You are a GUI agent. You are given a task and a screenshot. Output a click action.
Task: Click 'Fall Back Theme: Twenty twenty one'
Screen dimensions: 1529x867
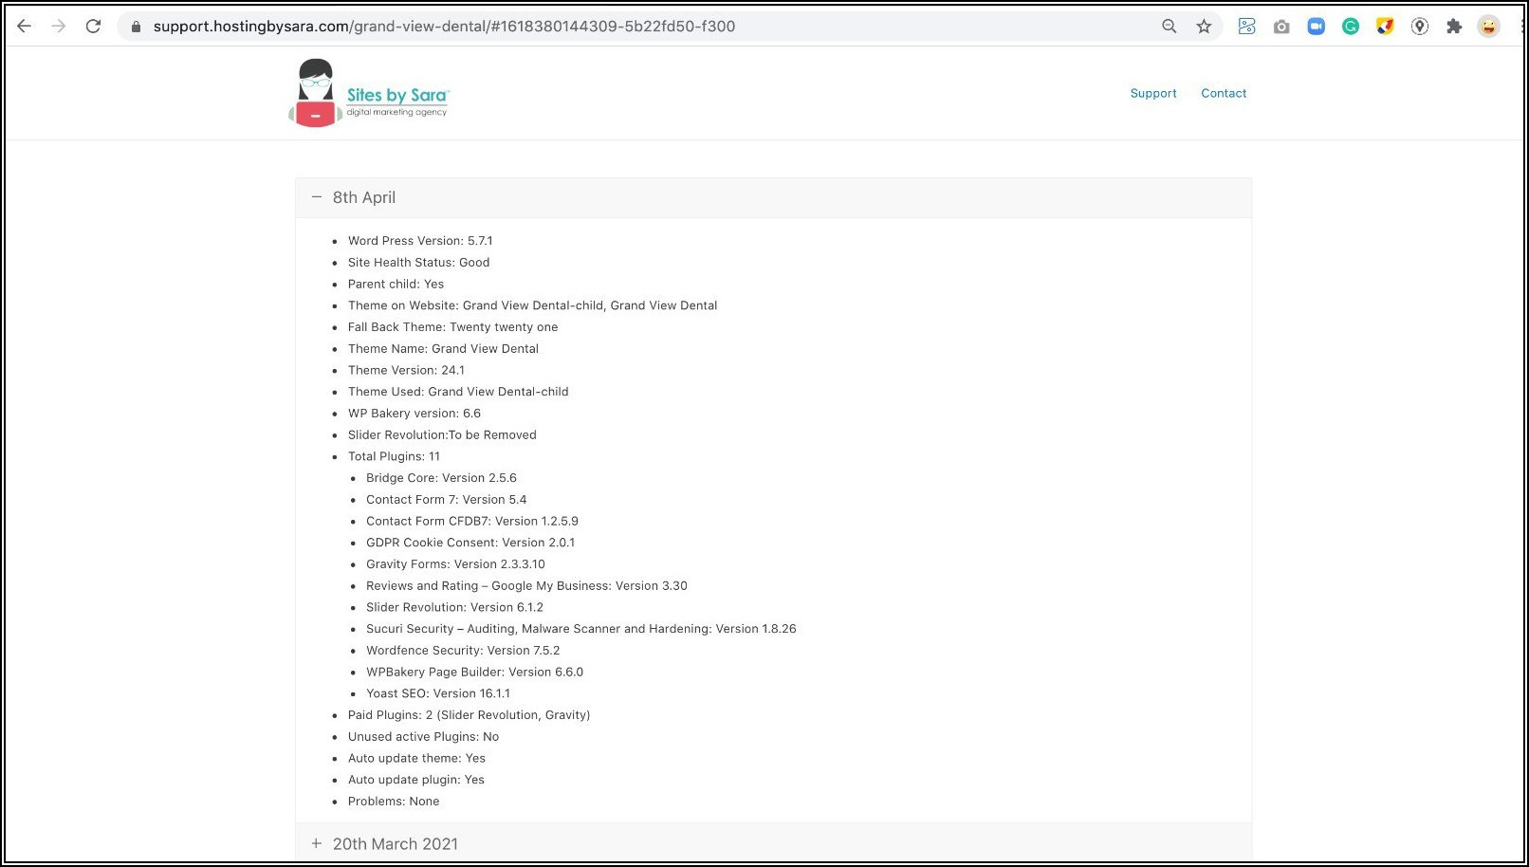[452, 327]
